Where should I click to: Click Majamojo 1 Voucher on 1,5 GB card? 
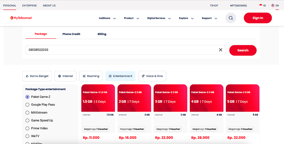tap(96, 129)
